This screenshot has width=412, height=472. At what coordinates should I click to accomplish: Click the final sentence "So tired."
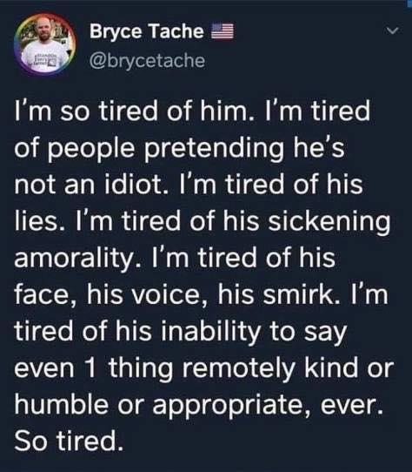[x=69, y=441]
